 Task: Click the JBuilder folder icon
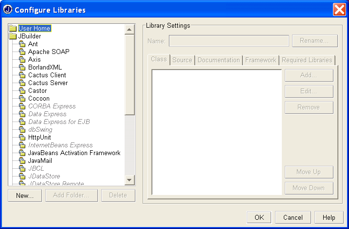point(13,36)
